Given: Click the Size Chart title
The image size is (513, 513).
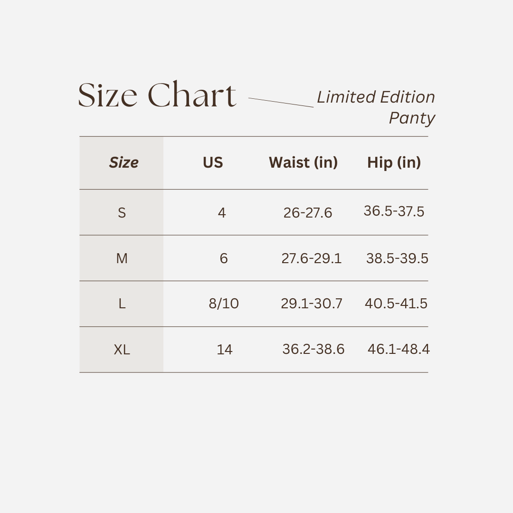Looking at the screenshot, I should (157, 95).
